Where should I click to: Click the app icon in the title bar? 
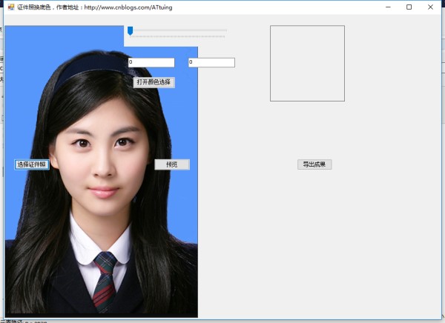(11, 7)
